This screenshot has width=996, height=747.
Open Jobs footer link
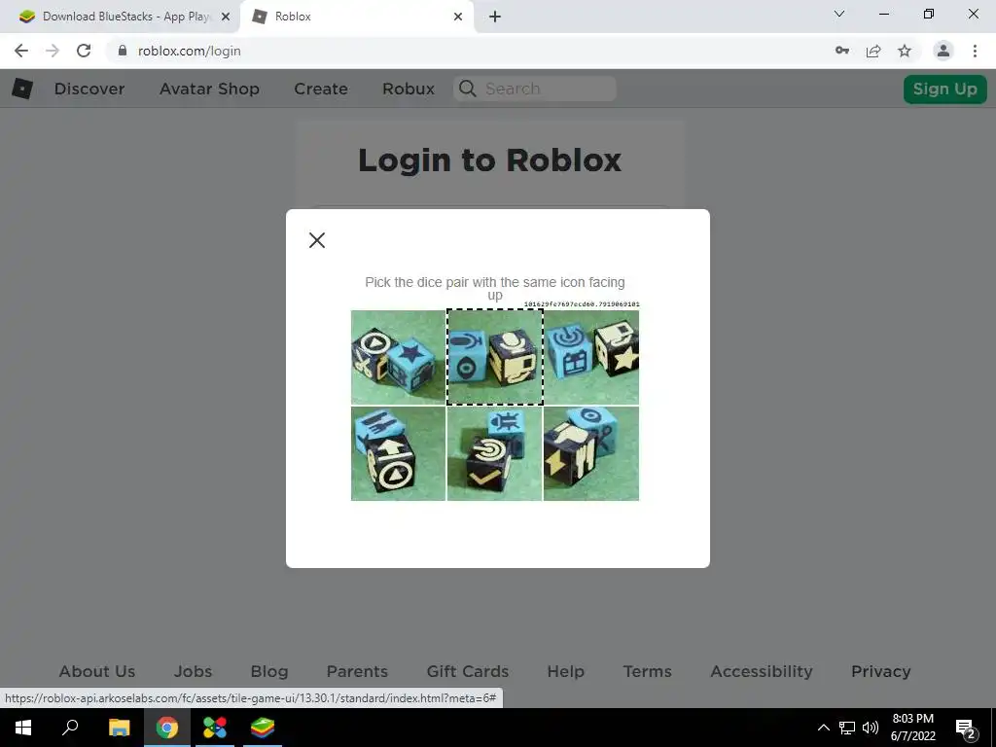194,671
